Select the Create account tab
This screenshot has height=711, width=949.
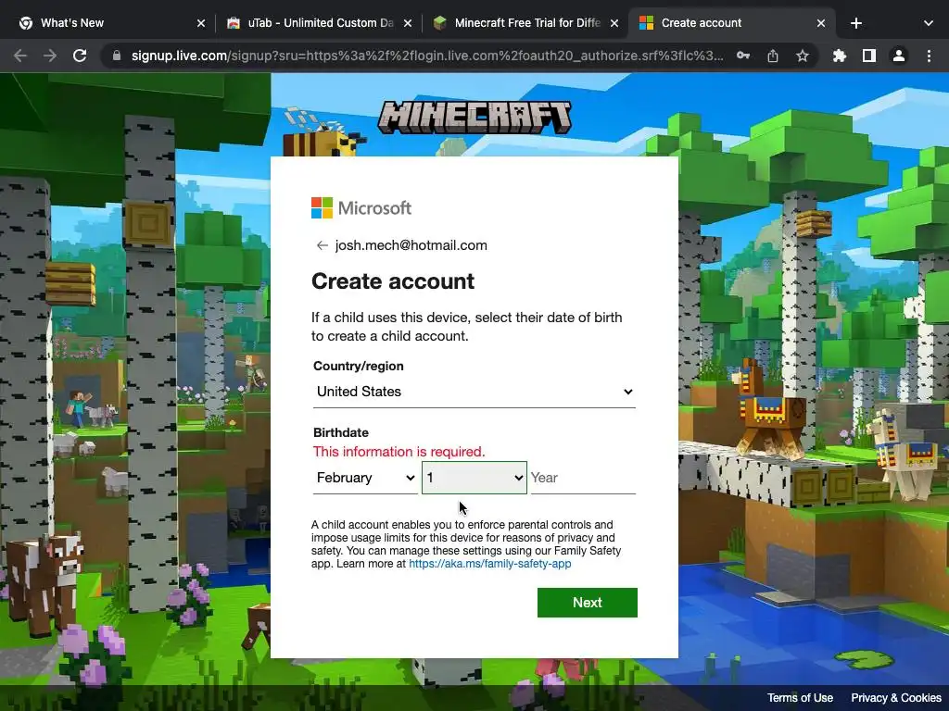click(731, 23)
